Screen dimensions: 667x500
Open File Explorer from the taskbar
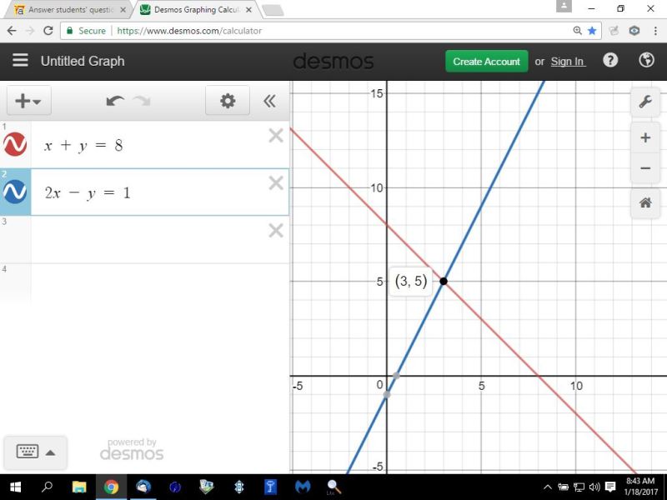tap(79, 487)
